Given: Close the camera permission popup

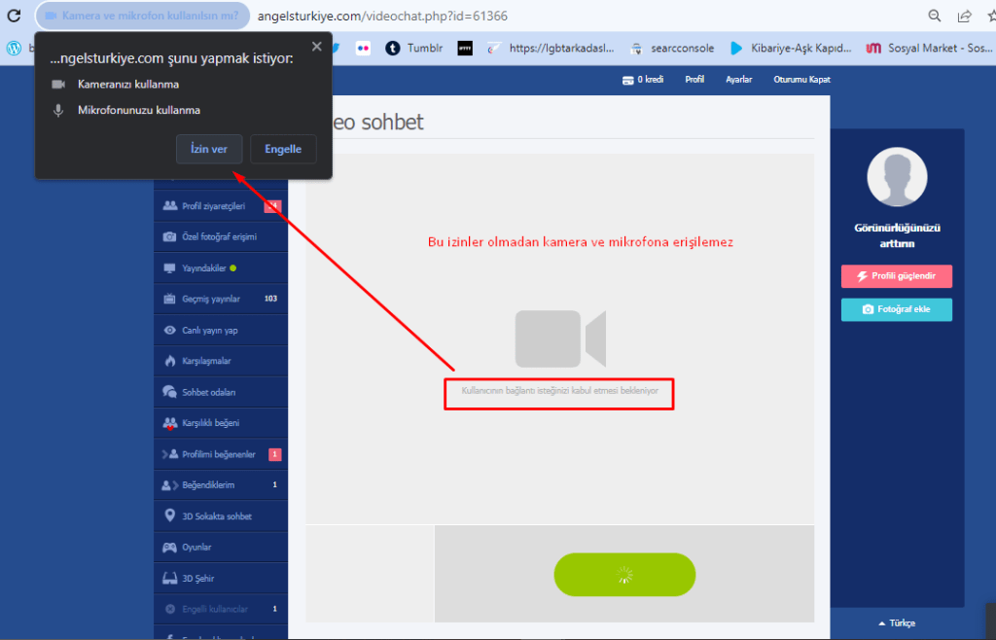Looking at the screenshot, I should [316, 46].
